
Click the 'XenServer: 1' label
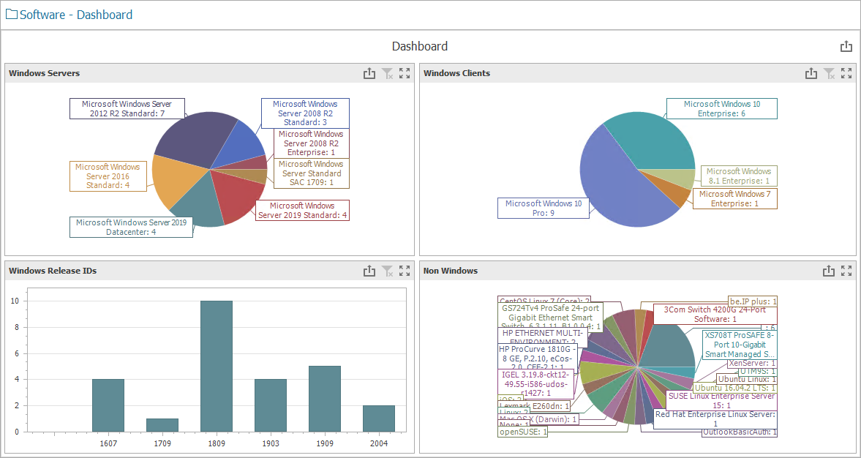click(752, 363)
